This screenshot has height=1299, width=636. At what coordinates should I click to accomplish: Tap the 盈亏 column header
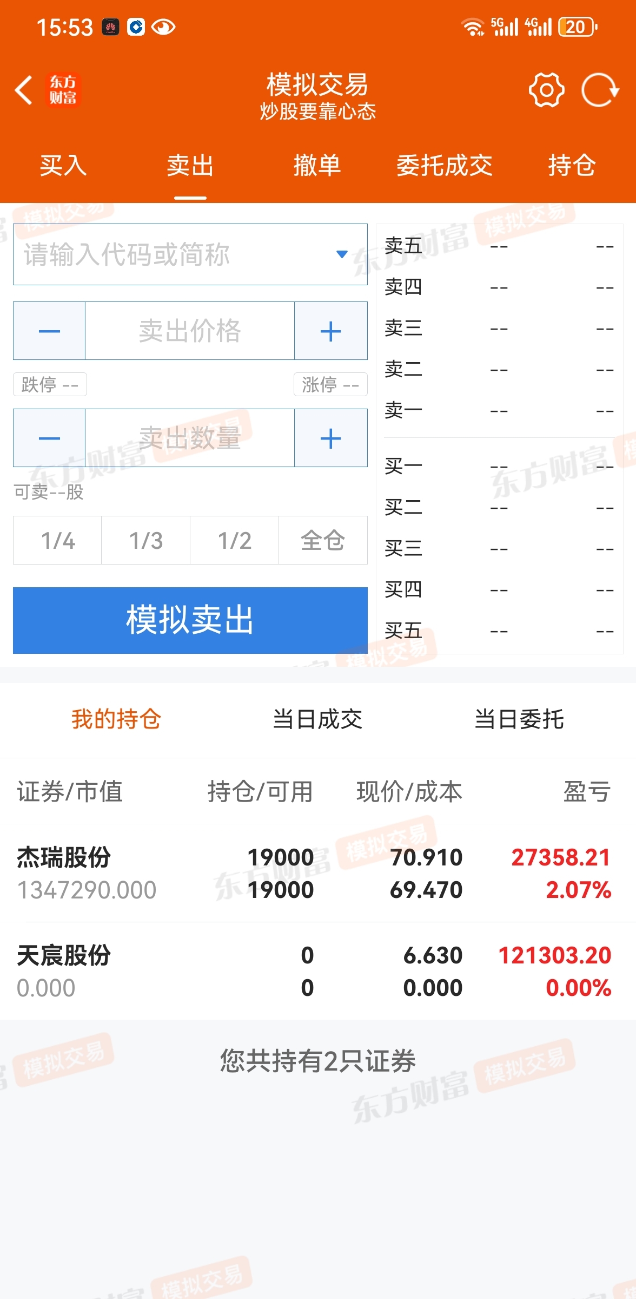587,791
